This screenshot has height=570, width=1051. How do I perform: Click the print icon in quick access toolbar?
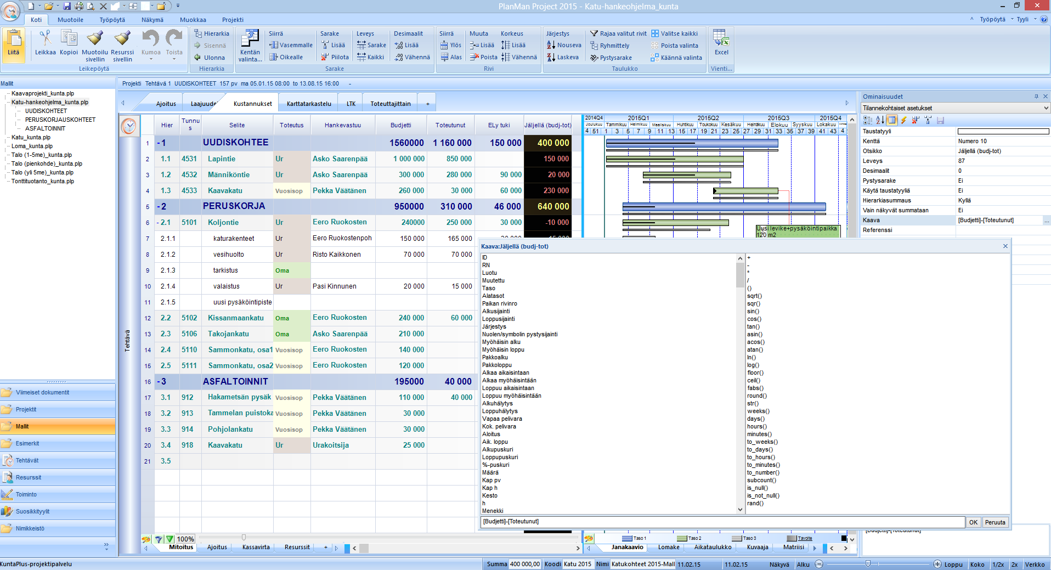(x=78, y=6)
